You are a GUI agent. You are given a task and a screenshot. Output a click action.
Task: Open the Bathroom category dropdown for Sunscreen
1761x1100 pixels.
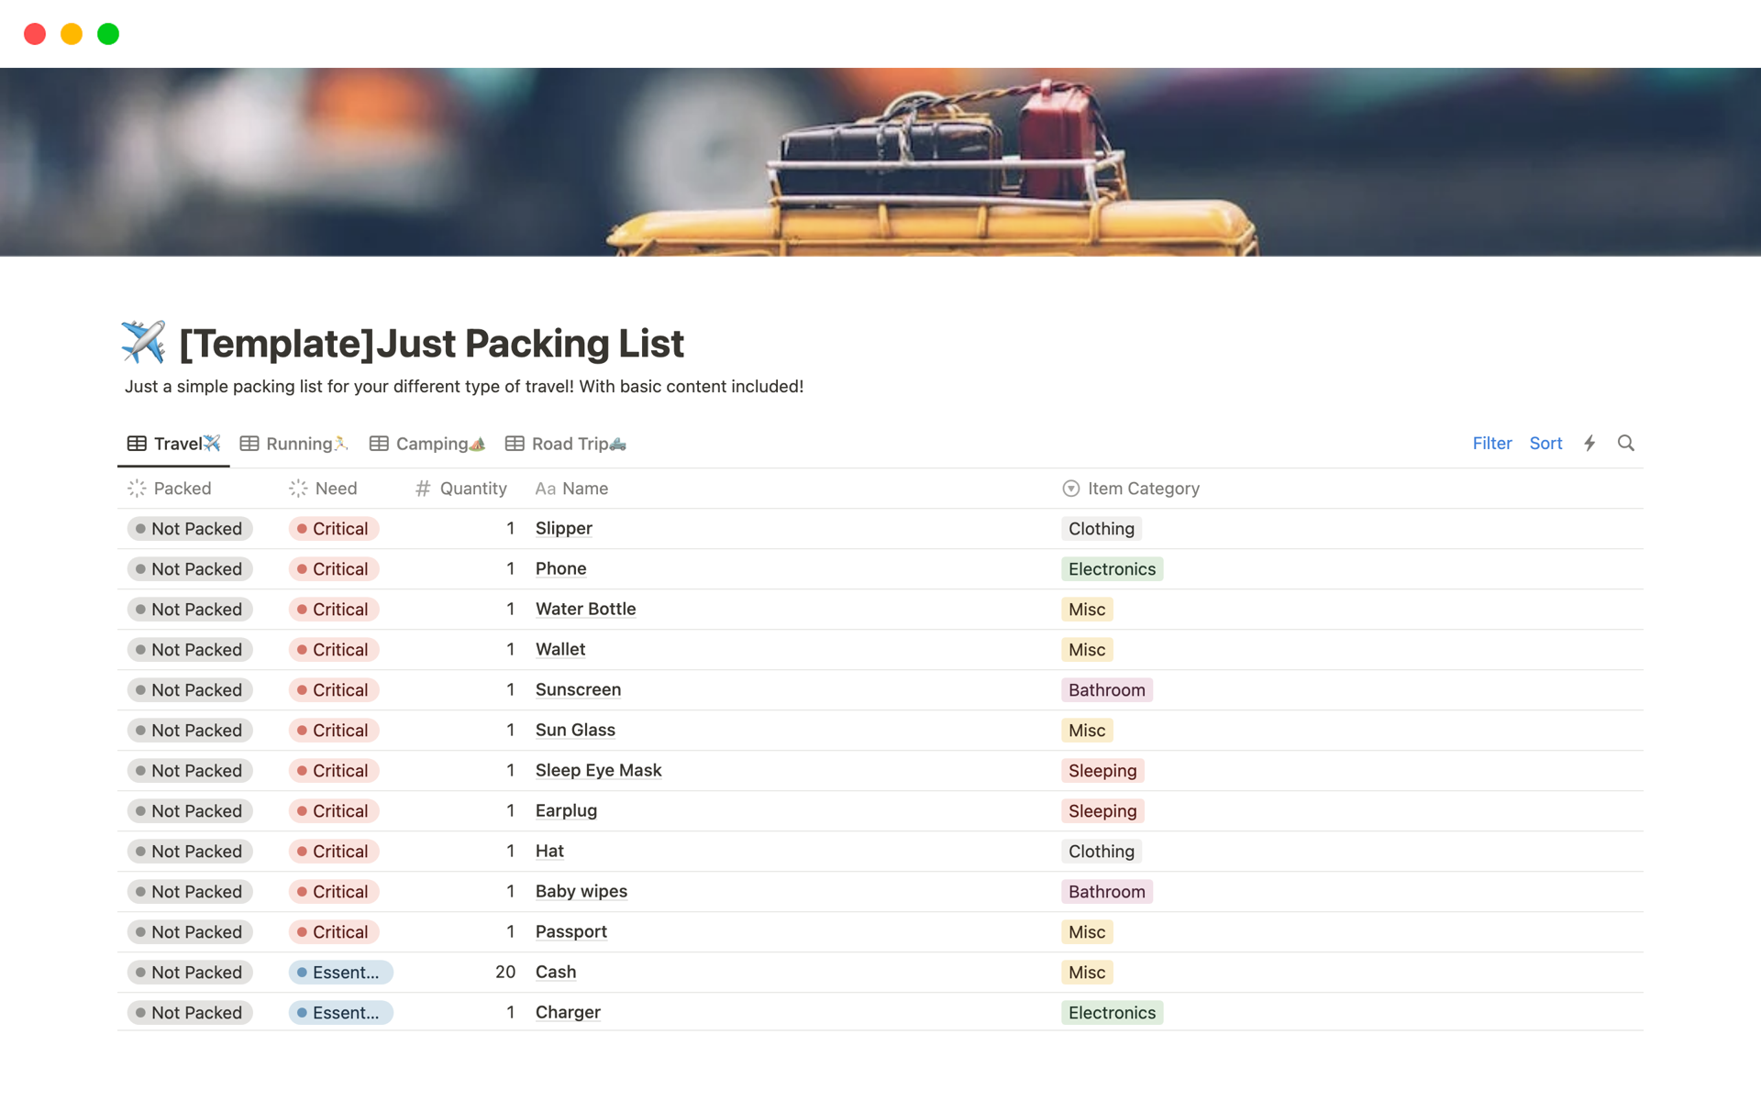1106,690
